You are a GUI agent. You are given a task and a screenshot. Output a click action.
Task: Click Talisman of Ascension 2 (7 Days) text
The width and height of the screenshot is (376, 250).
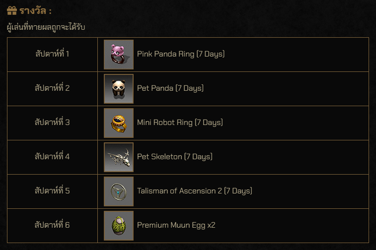(195, 191)
